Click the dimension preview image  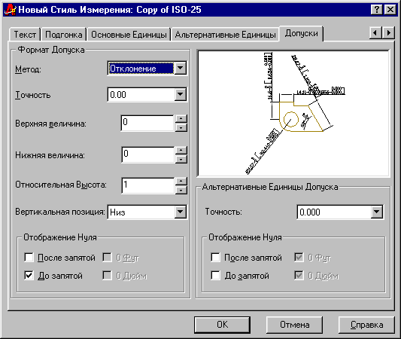(x=293, y=113)
